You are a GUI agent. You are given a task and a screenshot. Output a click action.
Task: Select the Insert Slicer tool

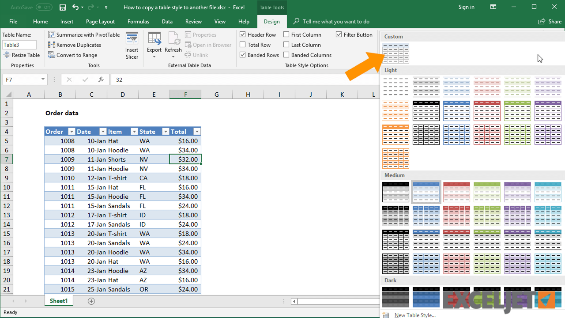132,45
